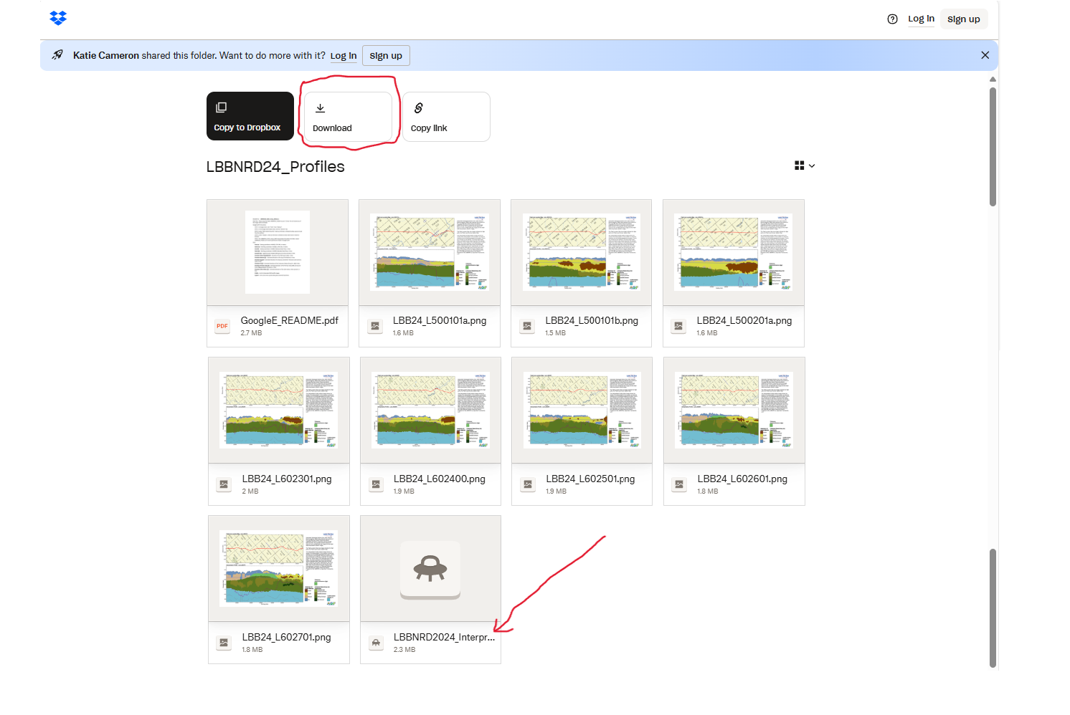Open the LBB24_L602301.png thumbnail
The image size is (1070, 715).
(279, 411)
